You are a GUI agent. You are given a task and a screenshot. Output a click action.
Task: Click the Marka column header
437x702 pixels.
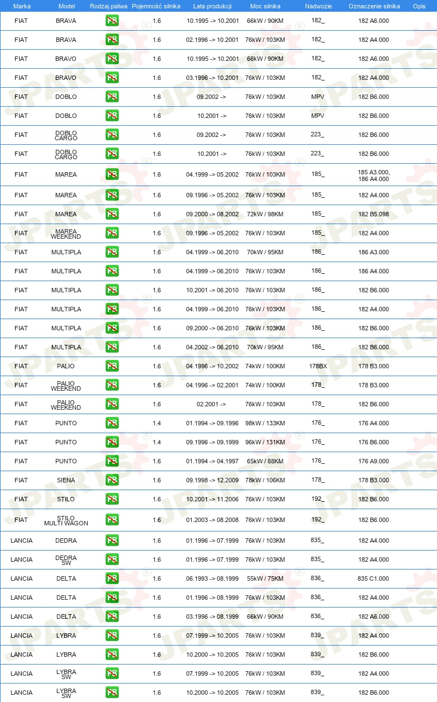(x=22, y=6)
